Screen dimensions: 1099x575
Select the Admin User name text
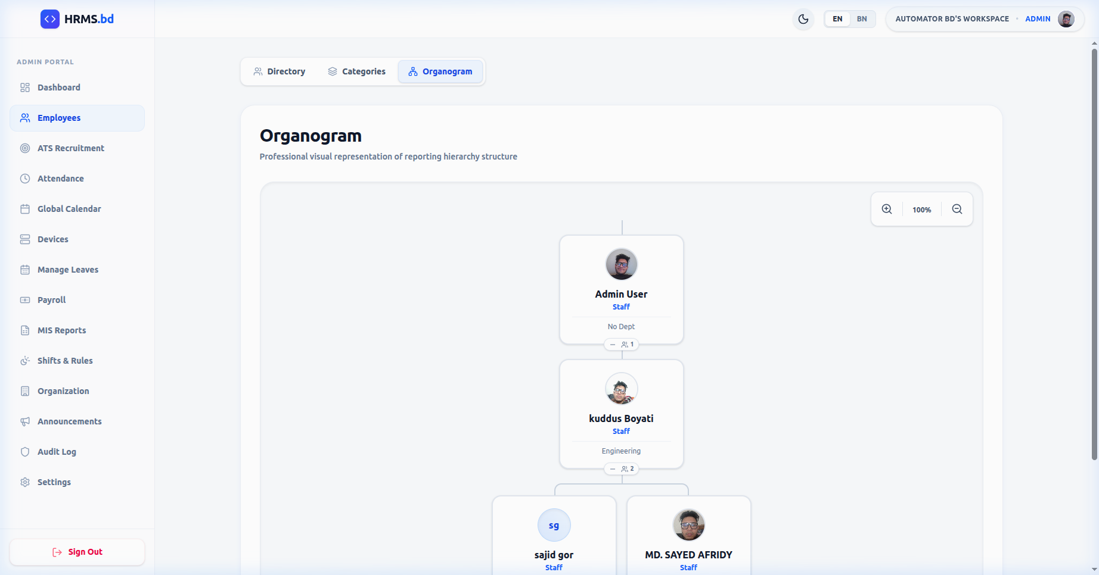click(621, 294)
